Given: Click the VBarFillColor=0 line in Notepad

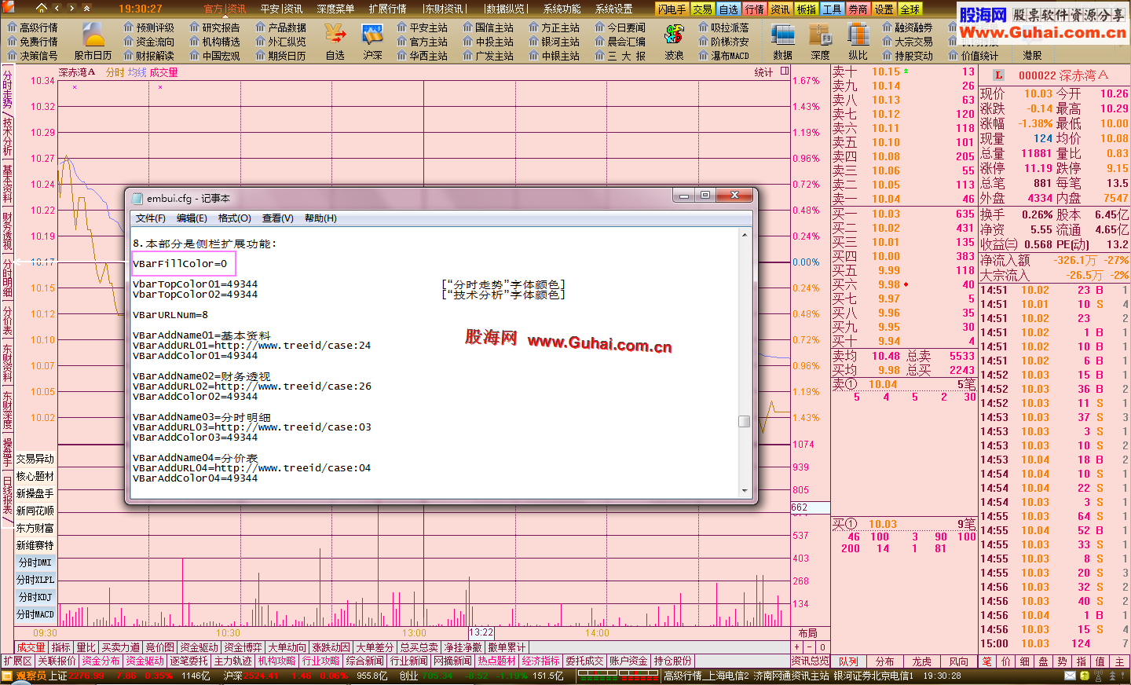Looking at the screenshot, I should [x=180, y=264].
